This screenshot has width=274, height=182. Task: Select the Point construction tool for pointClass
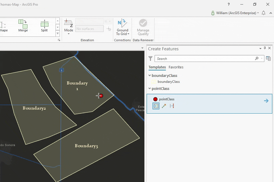pos(156,106)
